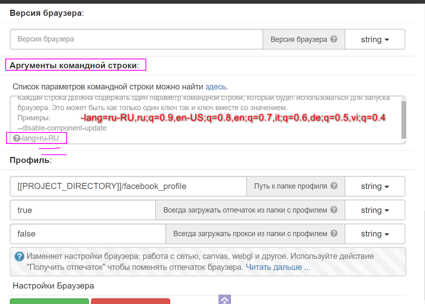Screen dimensions: 425x304
Task: Click help icon for Всегда загружать отпечаток
Action: 334,210
